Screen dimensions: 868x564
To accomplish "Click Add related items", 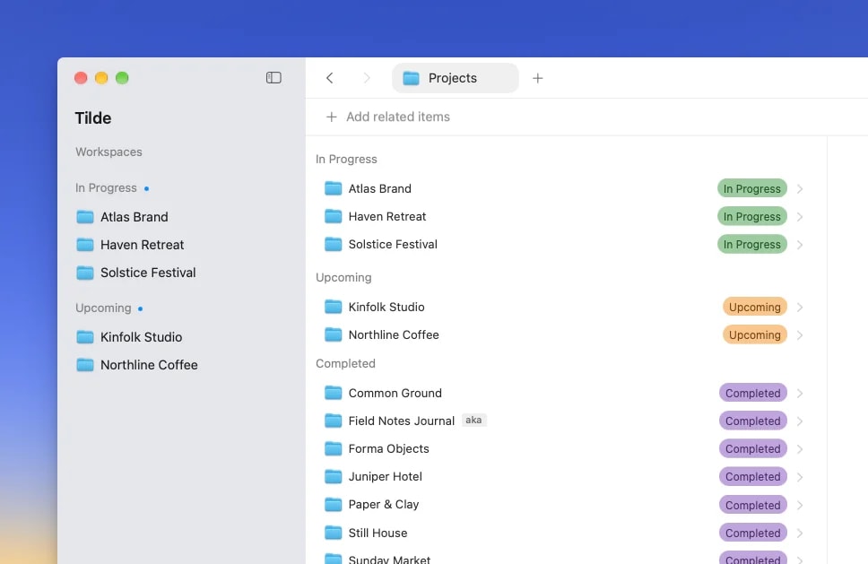I will pyautogui.click(x=388, y=117).
